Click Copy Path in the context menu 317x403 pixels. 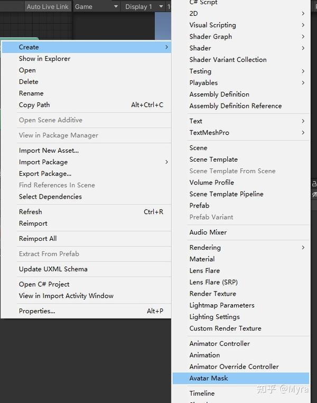pyautogui.click(x=34, y=105)
